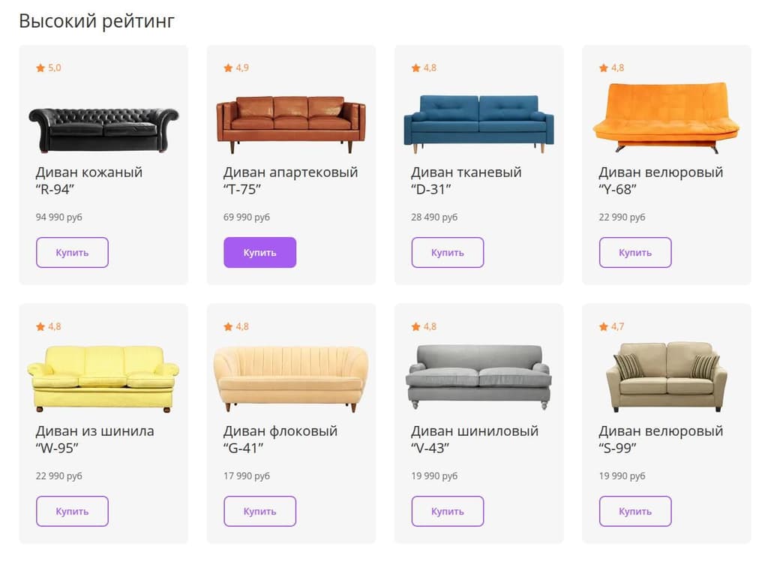Click Купить under orange velour sofa Y-68

[x=634, y=252]
